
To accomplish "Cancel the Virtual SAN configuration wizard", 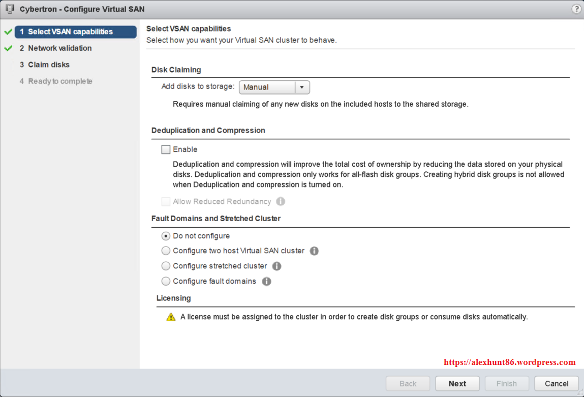I will pos(556,383).
